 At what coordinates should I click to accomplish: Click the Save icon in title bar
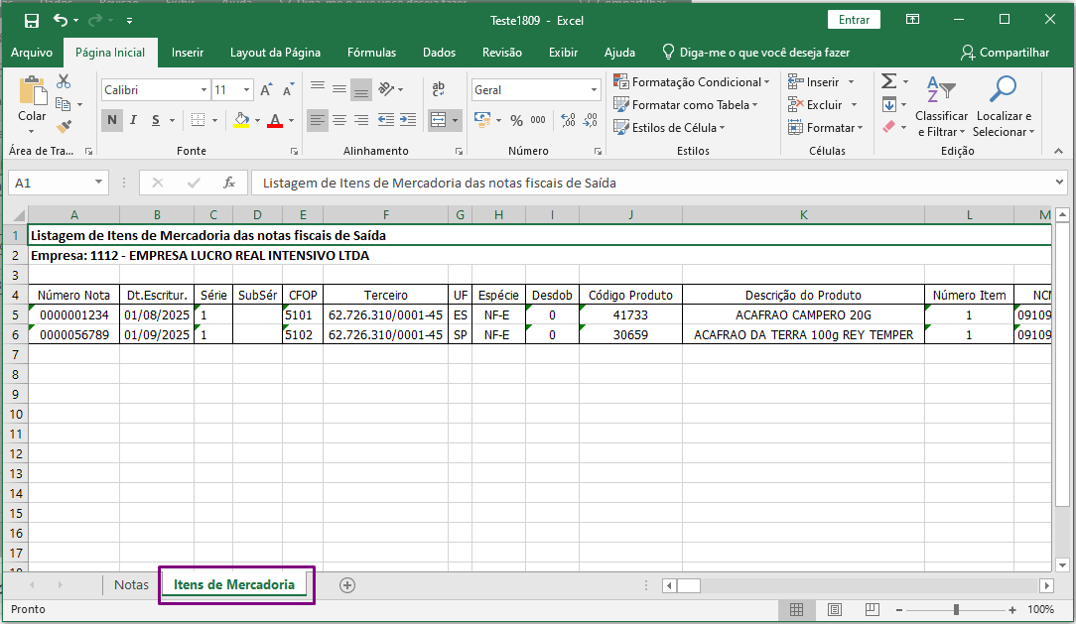point(32,20)
